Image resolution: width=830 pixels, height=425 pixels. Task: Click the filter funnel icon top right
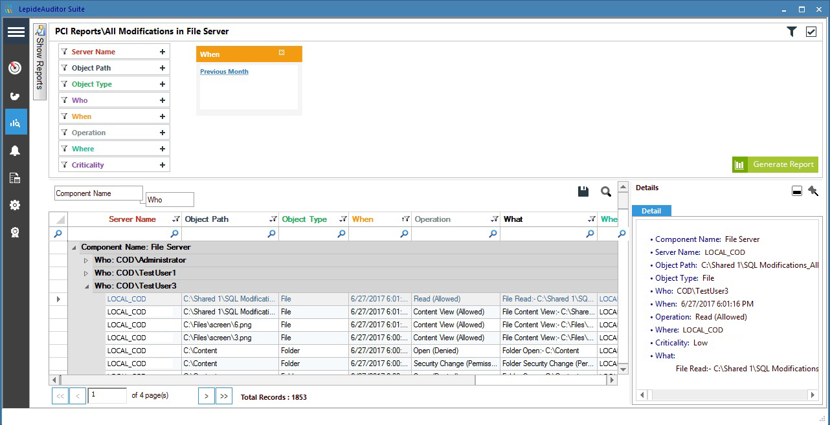click(x=791, y=32)
